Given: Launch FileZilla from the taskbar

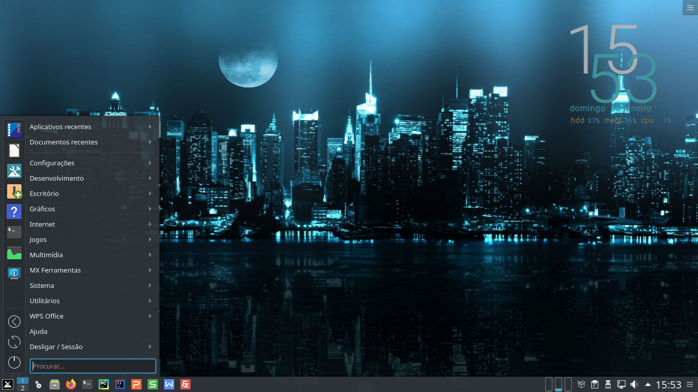Looking at the screenshot, I should (185, 384).
